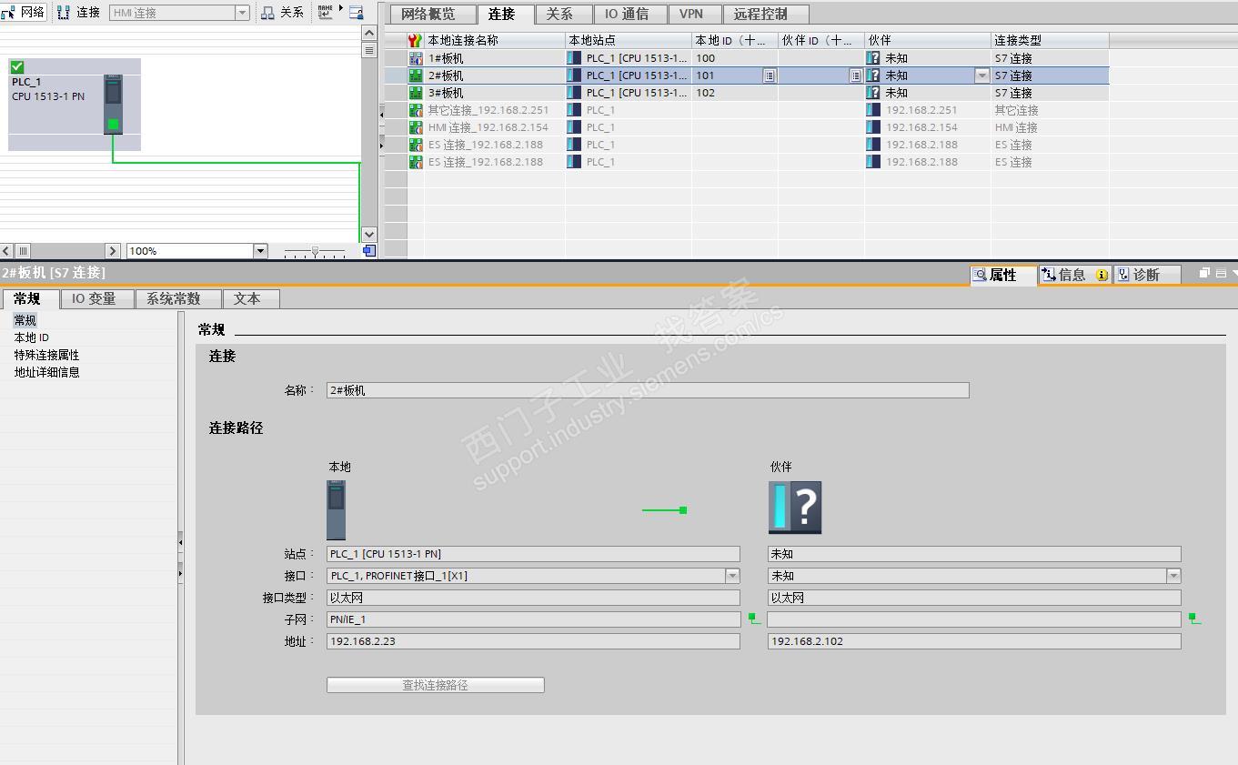Click the local ID 101 list button
Screen dimensions: 1238x765
(x=770, y=75)
